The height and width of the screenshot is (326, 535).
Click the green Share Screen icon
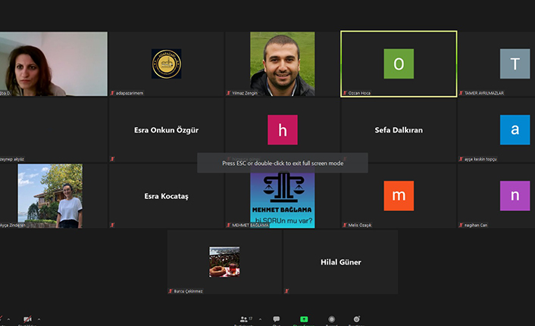304,319
